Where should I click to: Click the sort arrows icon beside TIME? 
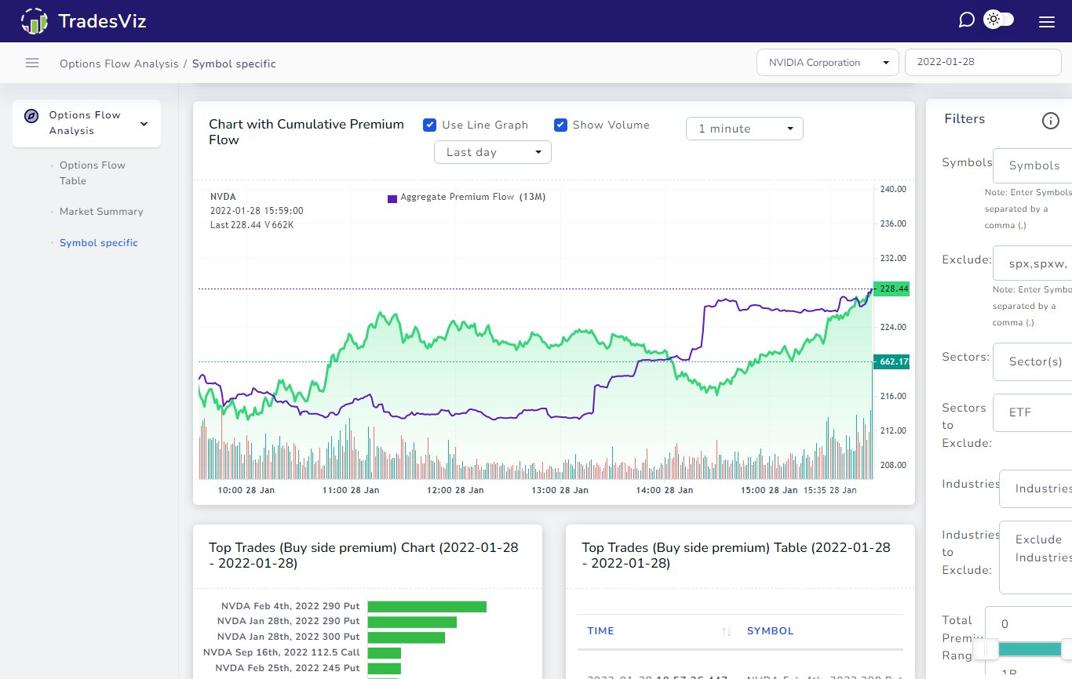[726, 631]
